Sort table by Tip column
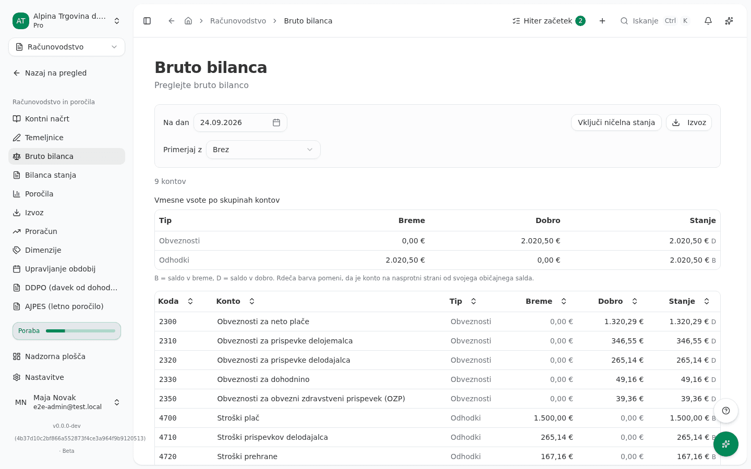 click(x=463, y=301)
